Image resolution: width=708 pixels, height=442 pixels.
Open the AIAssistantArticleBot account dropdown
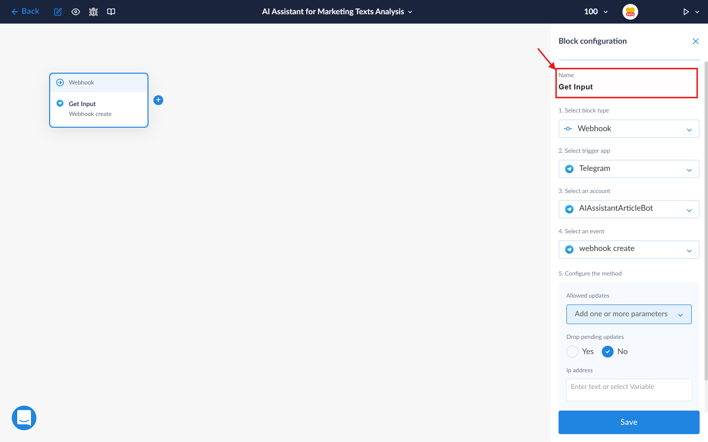[x=629, y=209]
